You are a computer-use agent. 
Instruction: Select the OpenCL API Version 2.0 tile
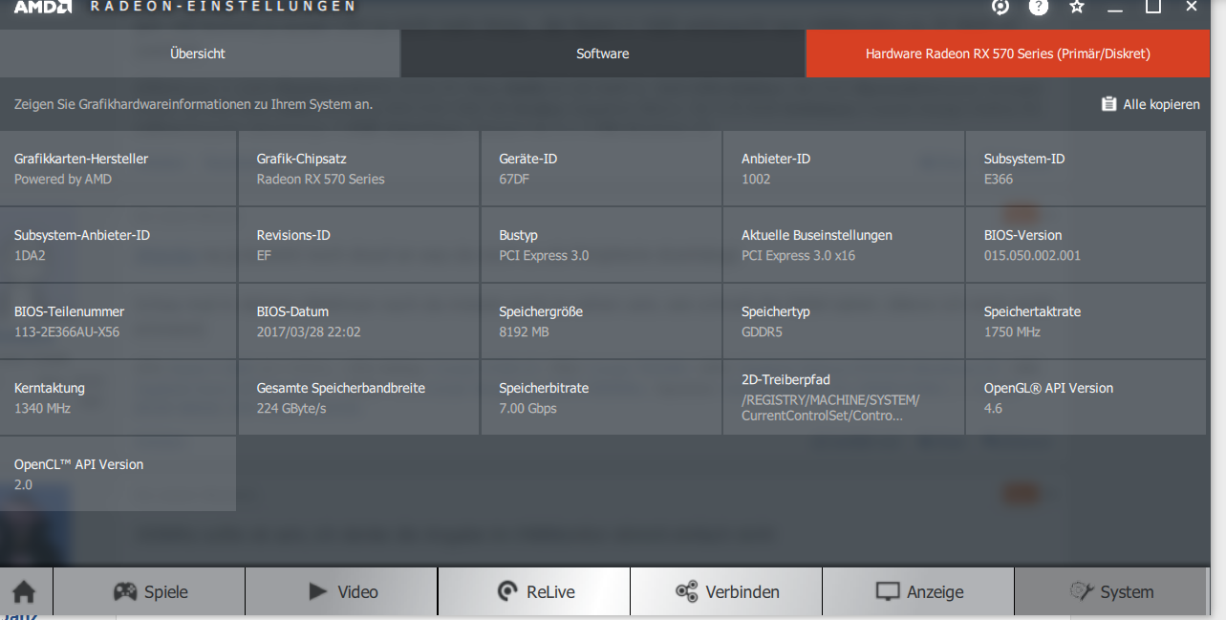coord(118,474)
